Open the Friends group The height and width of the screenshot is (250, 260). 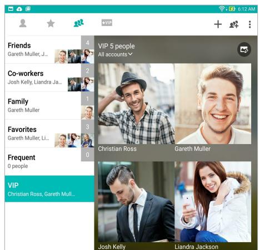pyautogui.click(x=49, y=50)
